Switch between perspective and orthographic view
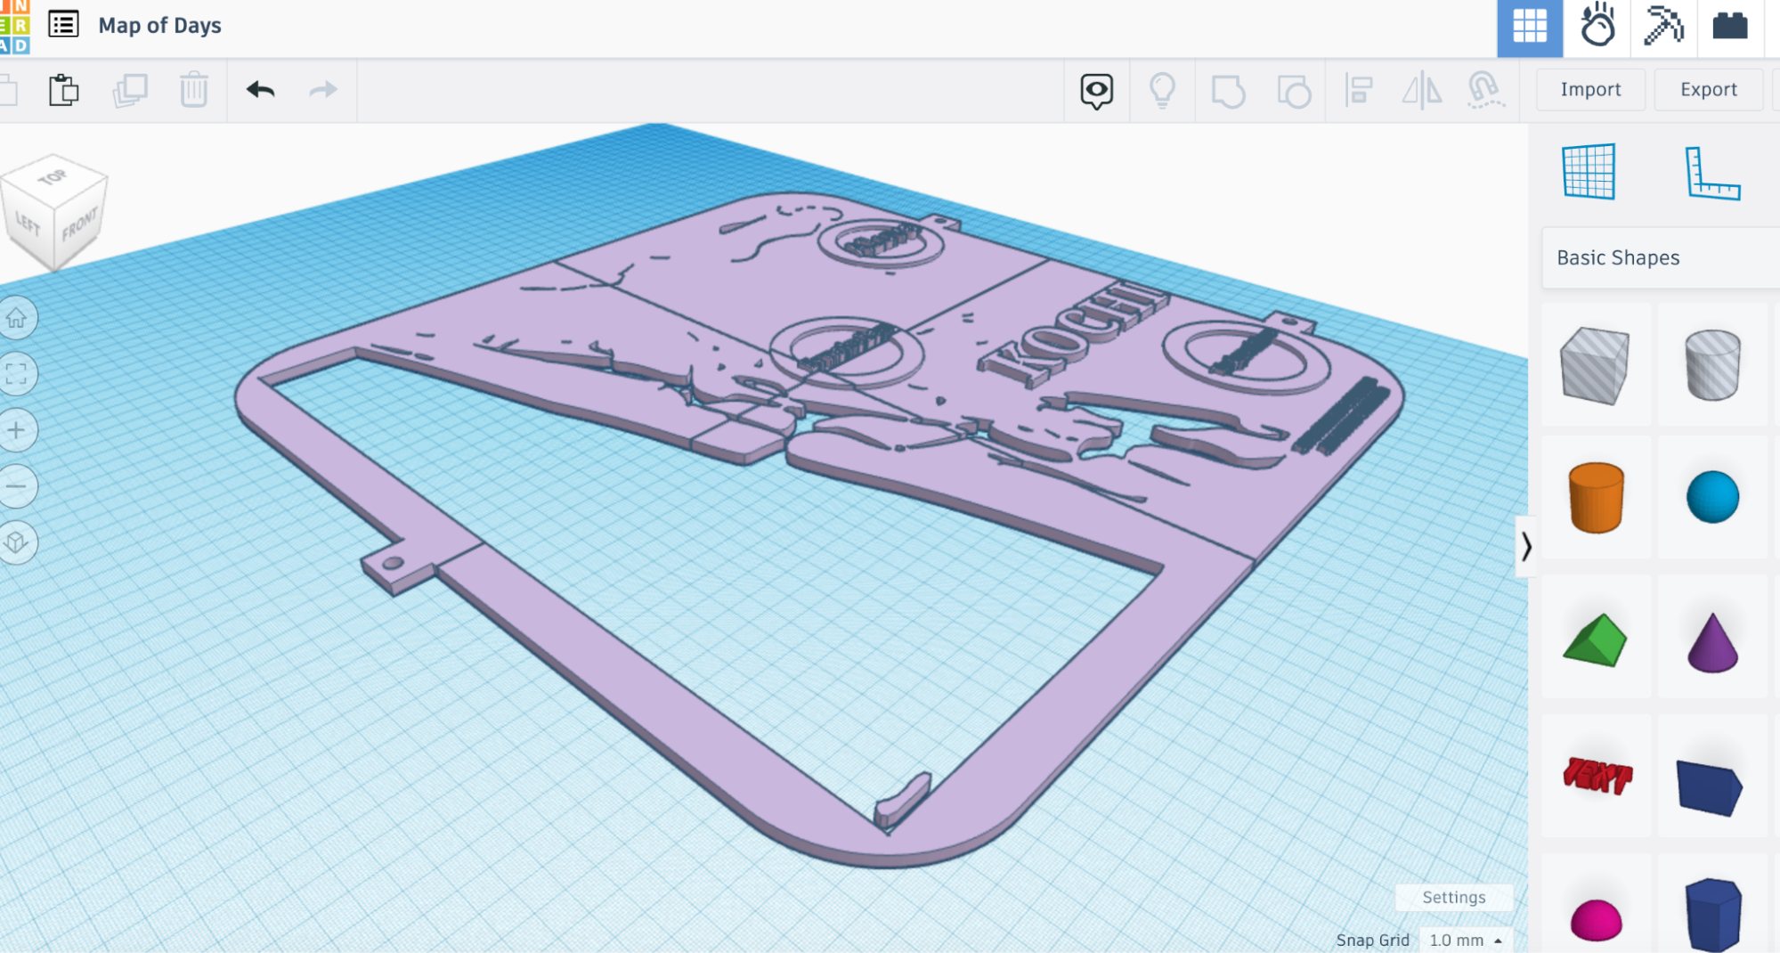The height and width of the screenshot is (953, 1780). (17, 542)
